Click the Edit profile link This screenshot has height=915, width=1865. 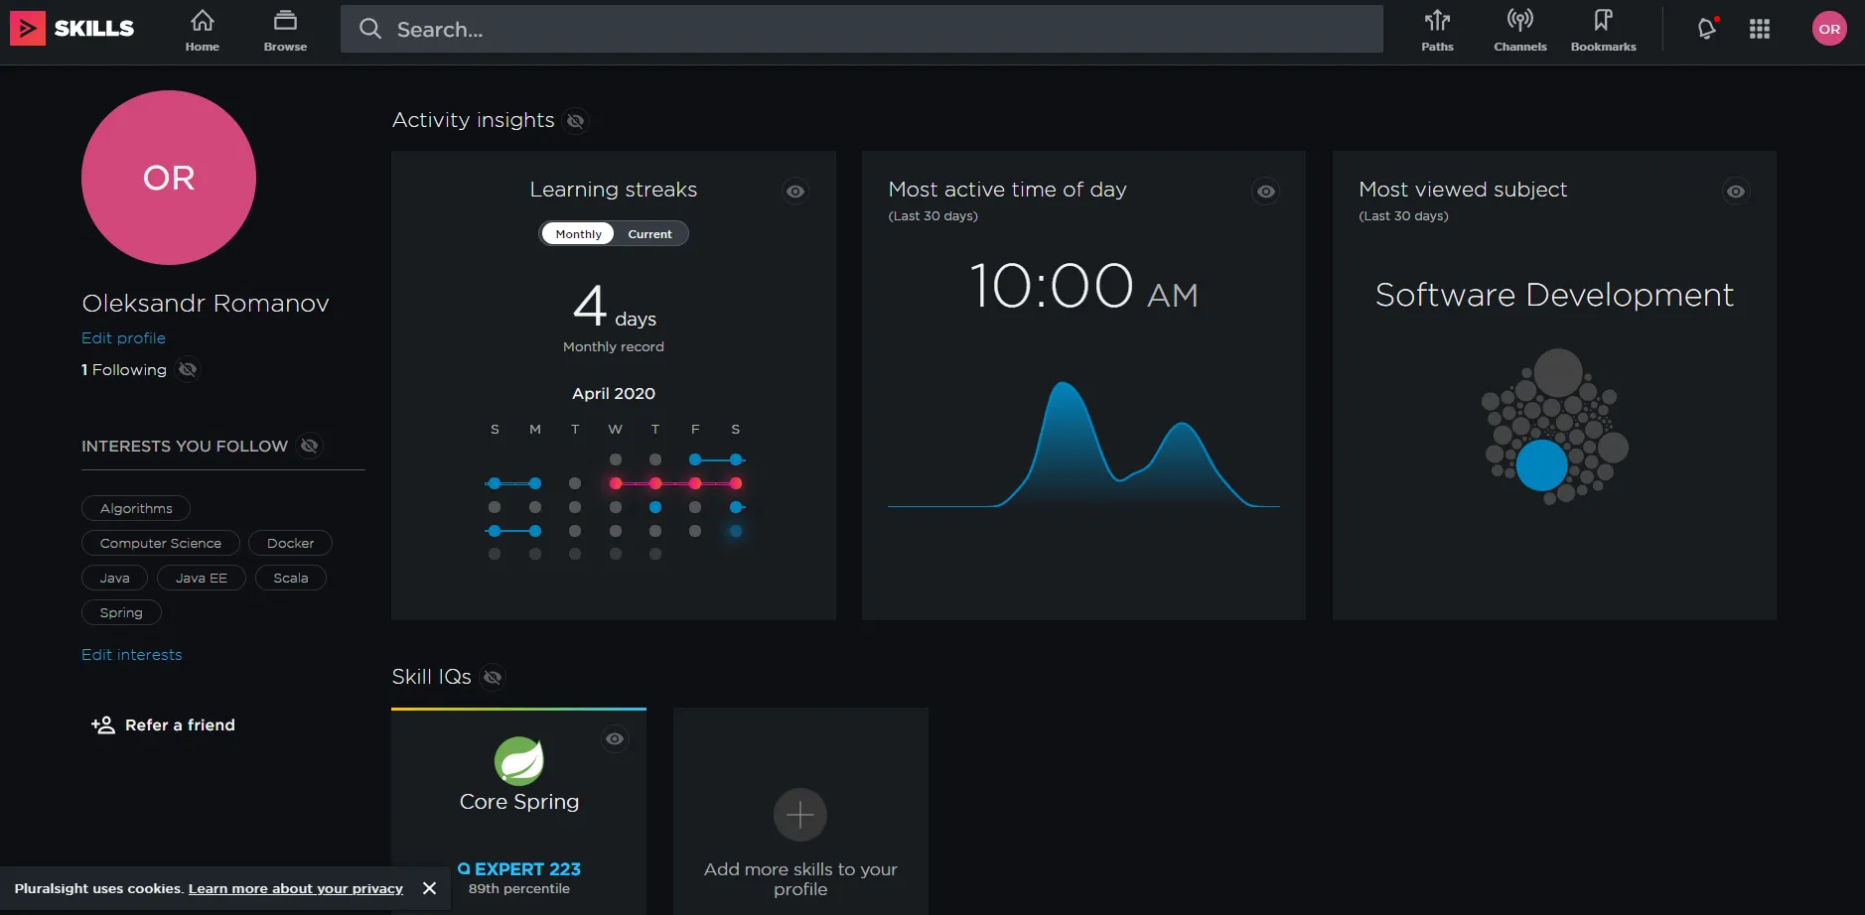point(123,338)
